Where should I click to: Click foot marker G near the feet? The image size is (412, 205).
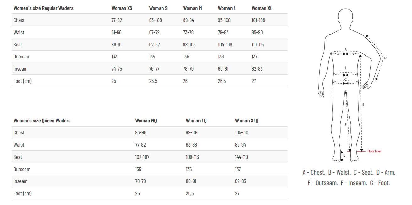pyautogui.click(x=344, y=156)
